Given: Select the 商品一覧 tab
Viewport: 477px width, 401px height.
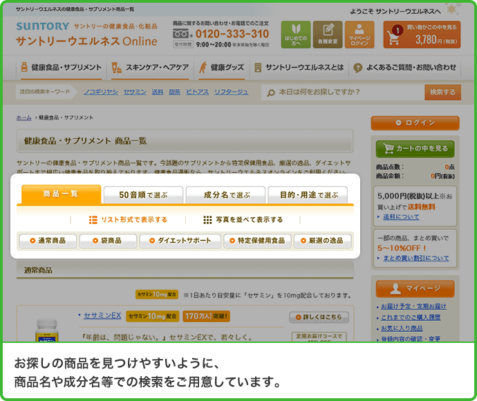Looking at the screenshot, I should [x=61, y=194].
